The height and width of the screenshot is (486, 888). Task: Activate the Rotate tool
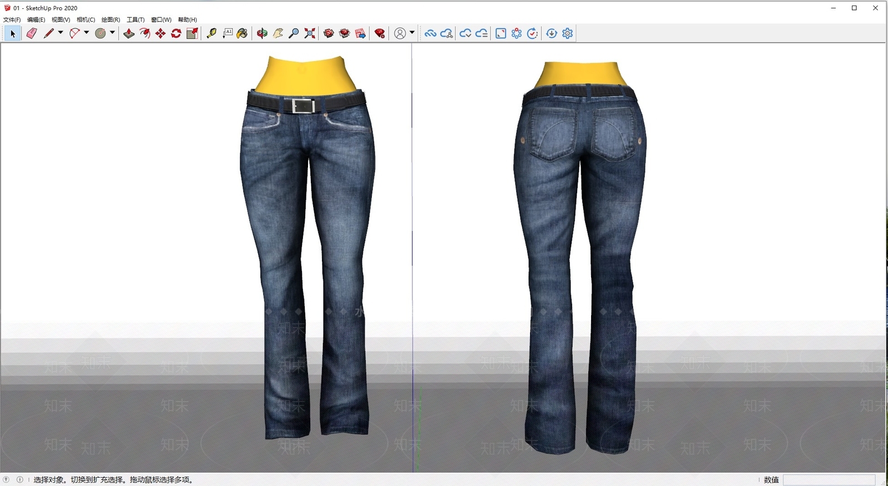tap(176, 33)
